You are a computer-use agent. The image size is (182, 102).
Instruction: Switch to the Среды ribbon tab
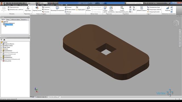[42, 5]
